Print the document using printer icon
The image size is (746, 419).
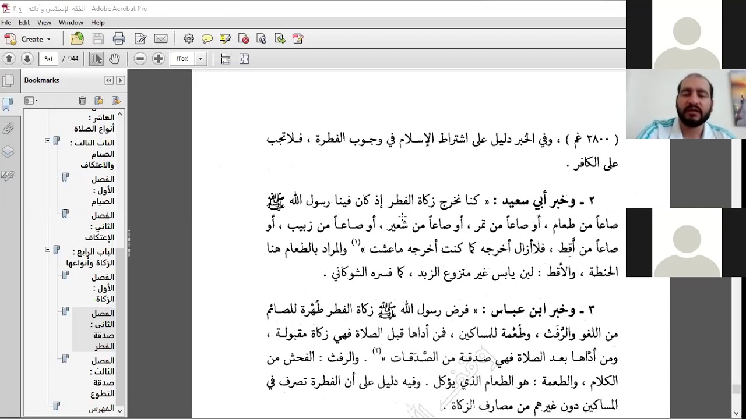(x=119, y=39)
